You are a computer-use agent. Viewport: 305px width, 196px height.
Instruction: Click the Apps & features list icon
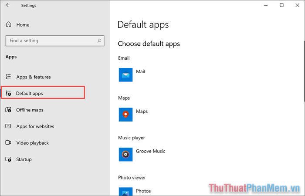[8, 77]
